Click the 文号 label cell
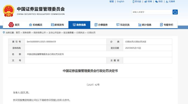Screen dimensions: 188x104 coord(17,60)
